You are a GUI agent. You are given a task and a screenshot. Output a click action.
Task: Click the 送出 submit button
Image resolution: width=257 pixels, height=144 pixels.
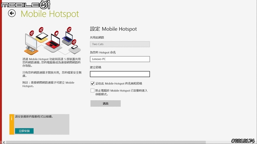(x=106, y=104)
